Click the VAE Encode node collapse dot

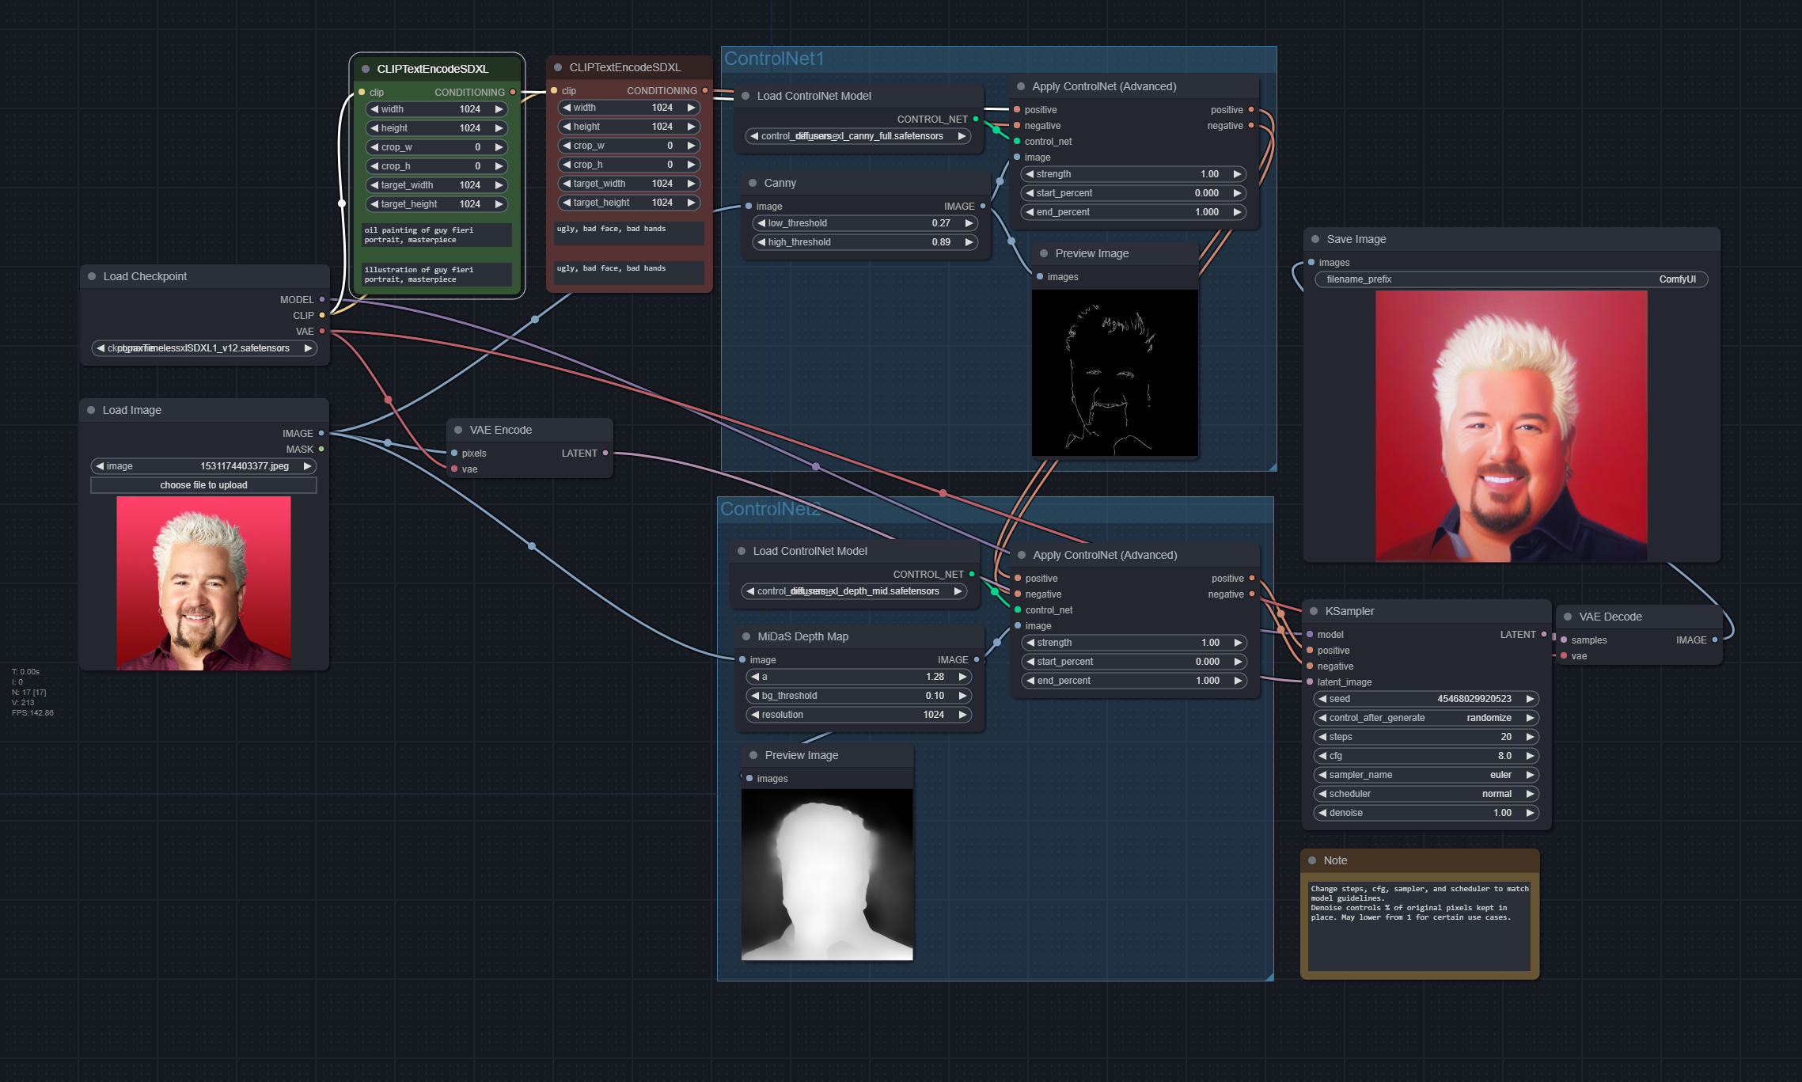[458, 430]
